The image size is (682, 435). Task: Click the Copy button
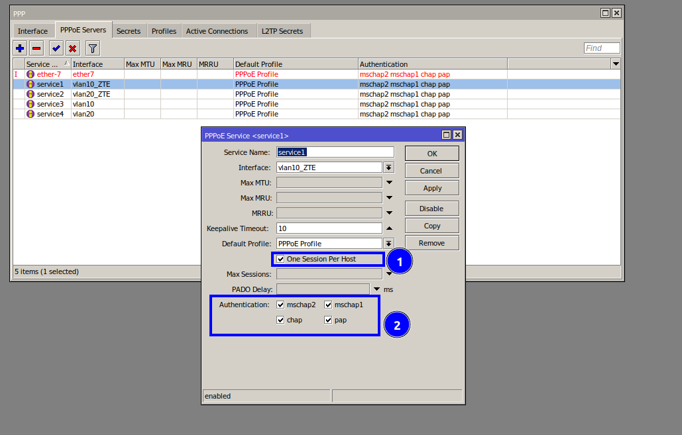pos(432,226)
